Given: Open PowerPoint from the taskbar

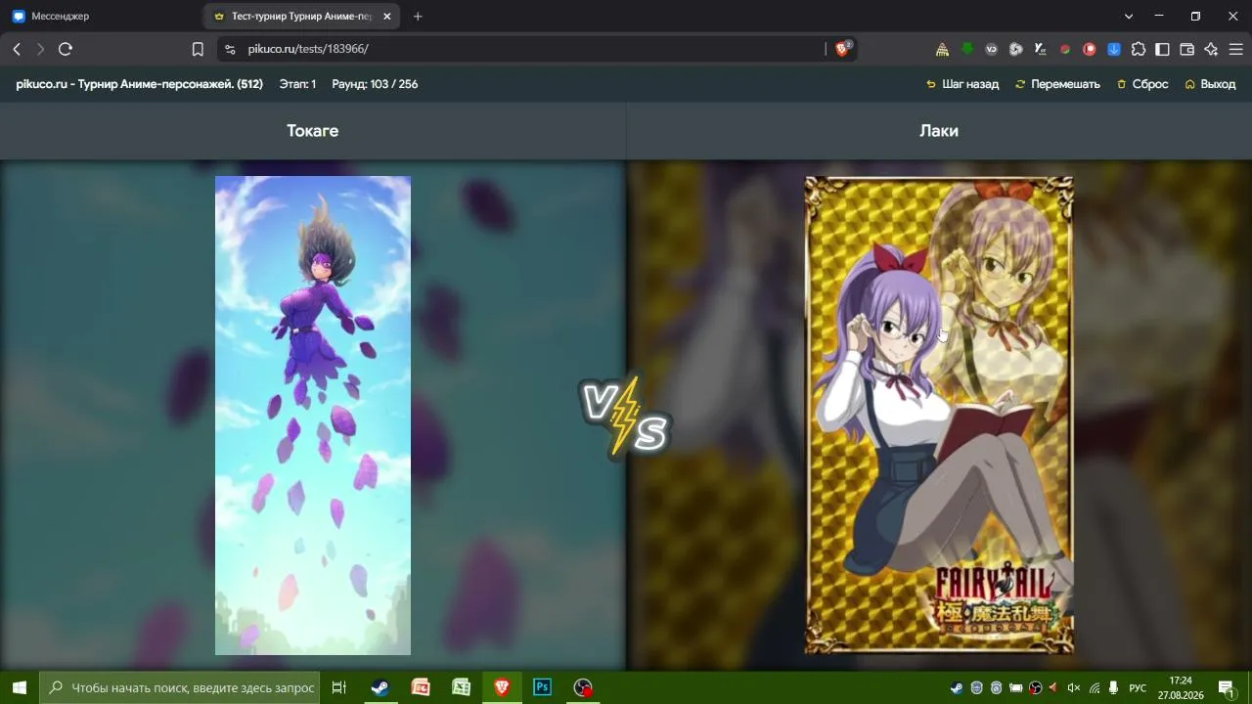Looking at the screenshot, I should (x=421, y=687).
